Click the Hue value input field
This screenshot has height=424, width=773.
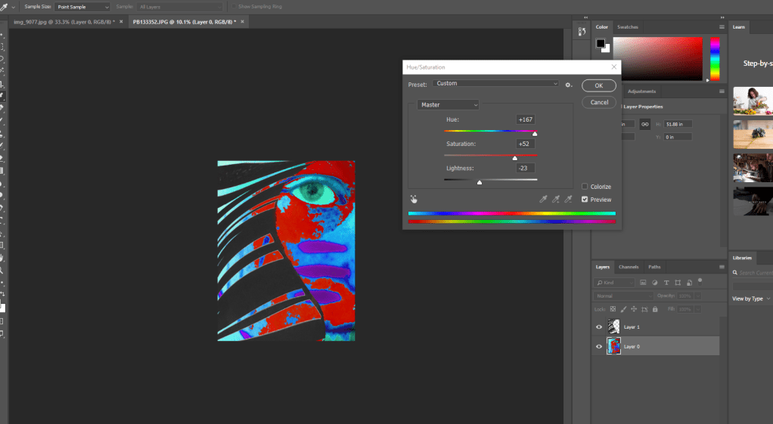(526, 120)
